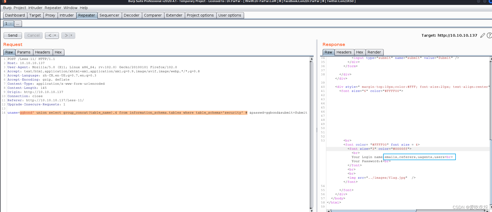Click the response horizontal scroll-left arrow
492x212 pixels.
coord(328,211)
